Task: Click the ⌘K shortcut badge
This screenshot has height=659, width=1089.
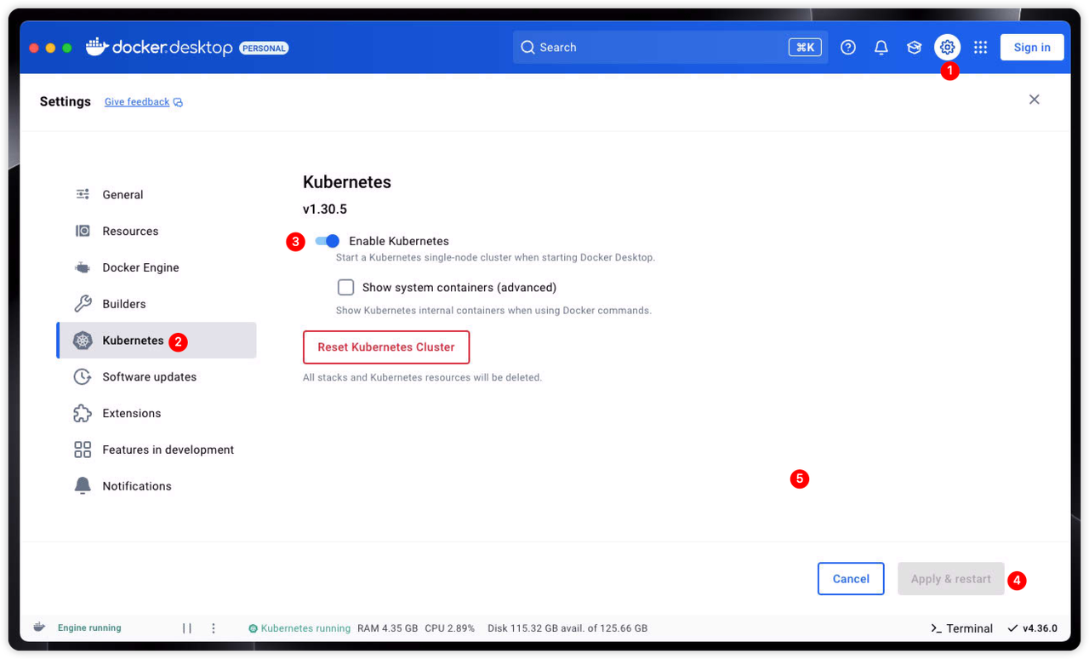Action: (805, 48)
